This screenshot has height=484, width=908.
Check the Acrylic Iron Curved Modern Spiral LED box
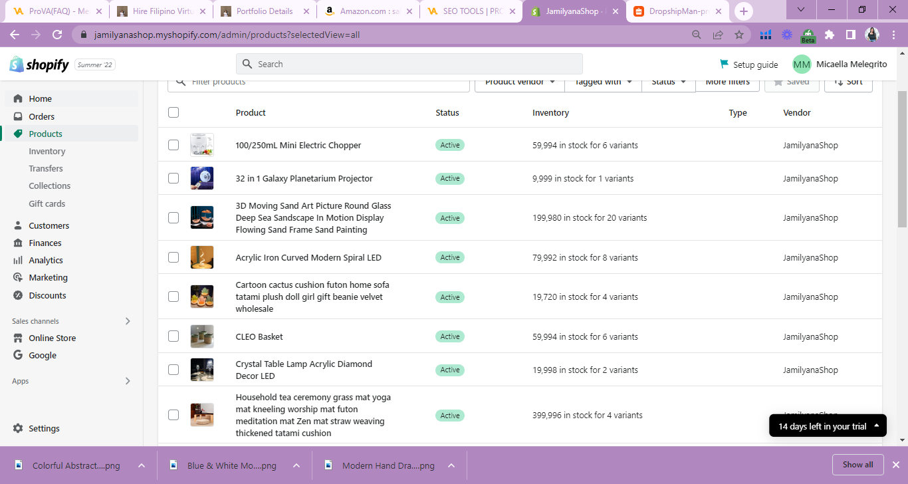point(173,257)
